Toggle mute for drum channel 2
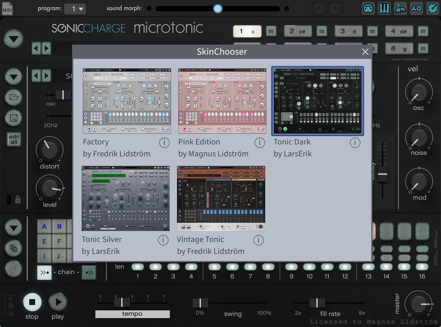 pos(322,31)
